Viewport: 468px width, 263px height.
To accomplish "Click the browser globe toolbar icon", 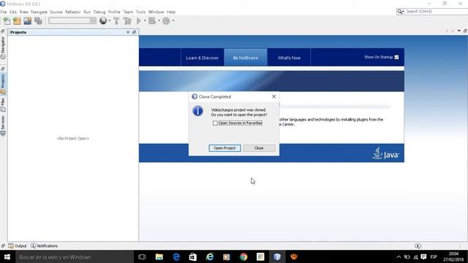I will click(103, 20).
